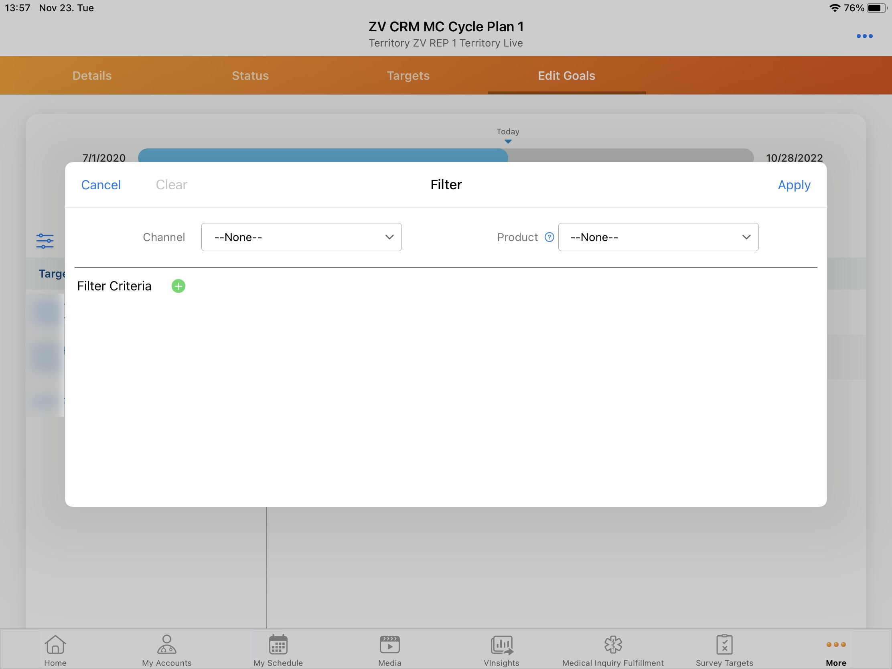This screenshot has height=669, width=892.
Task: Open the More menu in bottom bar
Action: pos(836,649)
